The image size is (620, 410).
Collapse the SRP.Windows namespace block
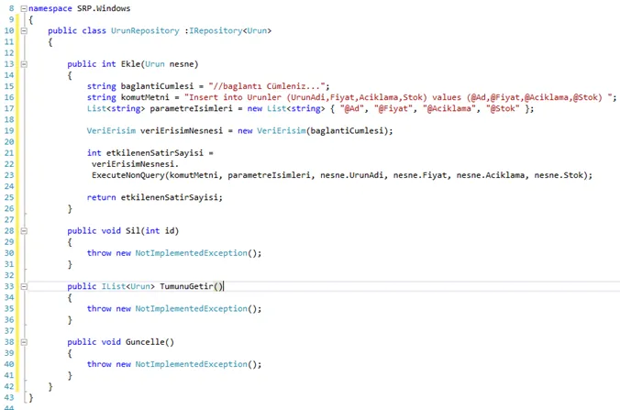(24, 8)
